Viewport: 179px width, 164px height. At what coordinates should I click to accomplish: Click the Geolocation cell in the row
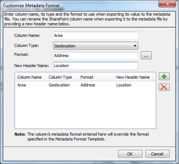[x=59, y=85]
